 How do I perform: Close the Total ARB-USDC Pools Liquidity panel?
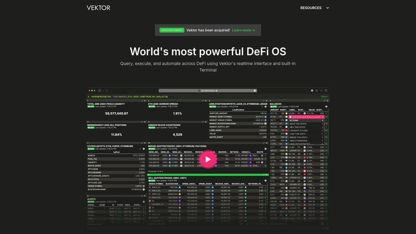click(145, 101)
